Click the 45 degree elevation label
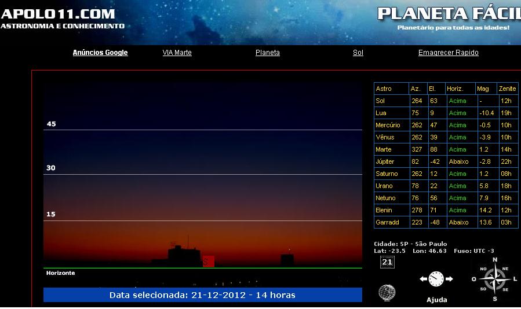This screenshot has height=309, width=521. (x=51, y=124)
